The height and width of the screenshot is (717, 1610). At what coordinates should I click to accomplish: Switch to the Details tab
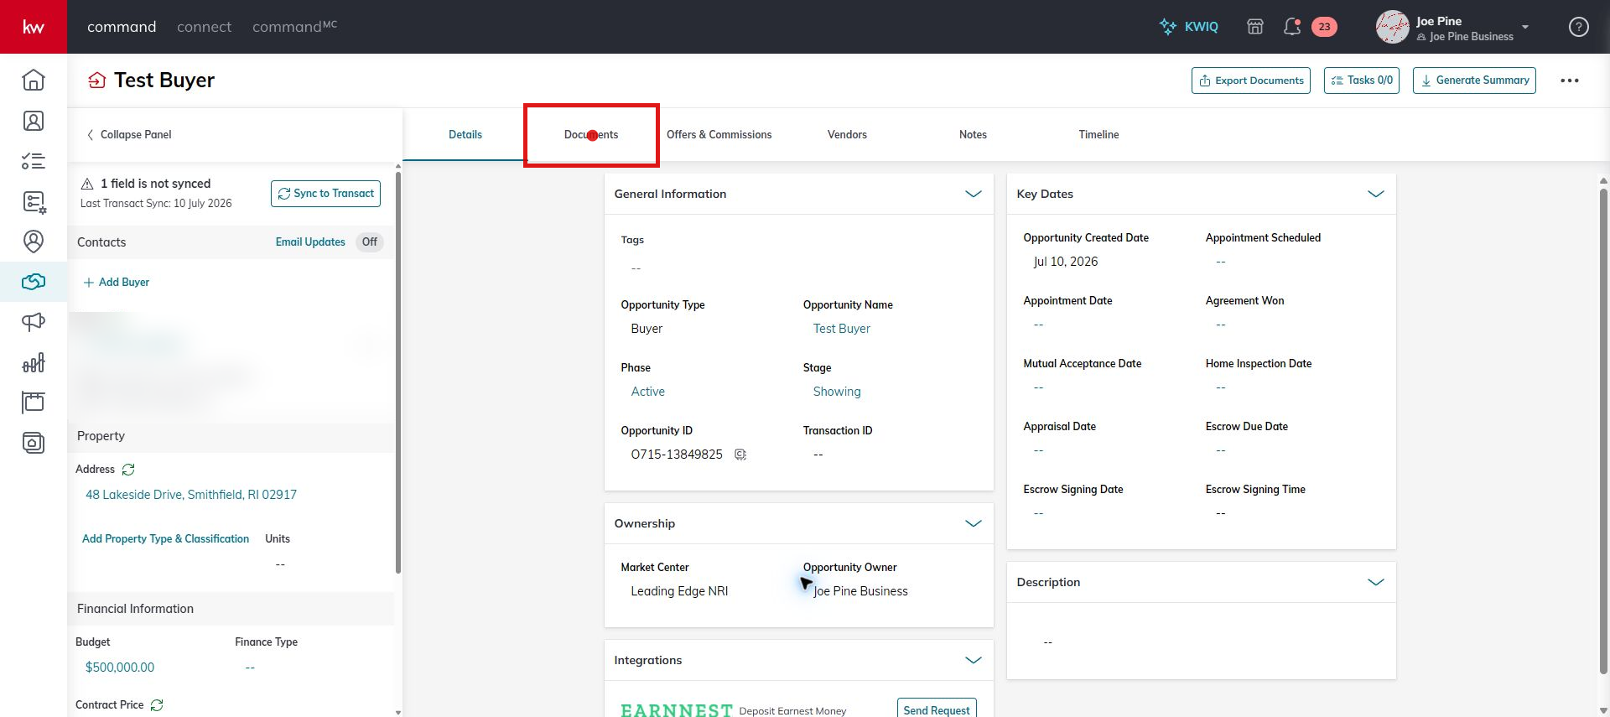click(465, 134)
